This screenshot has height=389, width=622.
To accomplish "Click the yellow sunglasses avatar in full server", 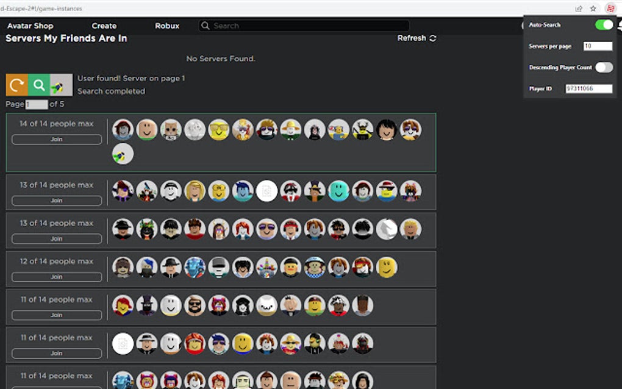I will click(218, 130).
